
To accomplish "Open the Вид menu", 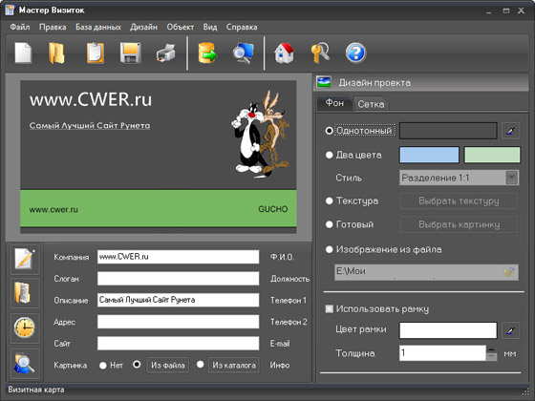I will point(210,27).
